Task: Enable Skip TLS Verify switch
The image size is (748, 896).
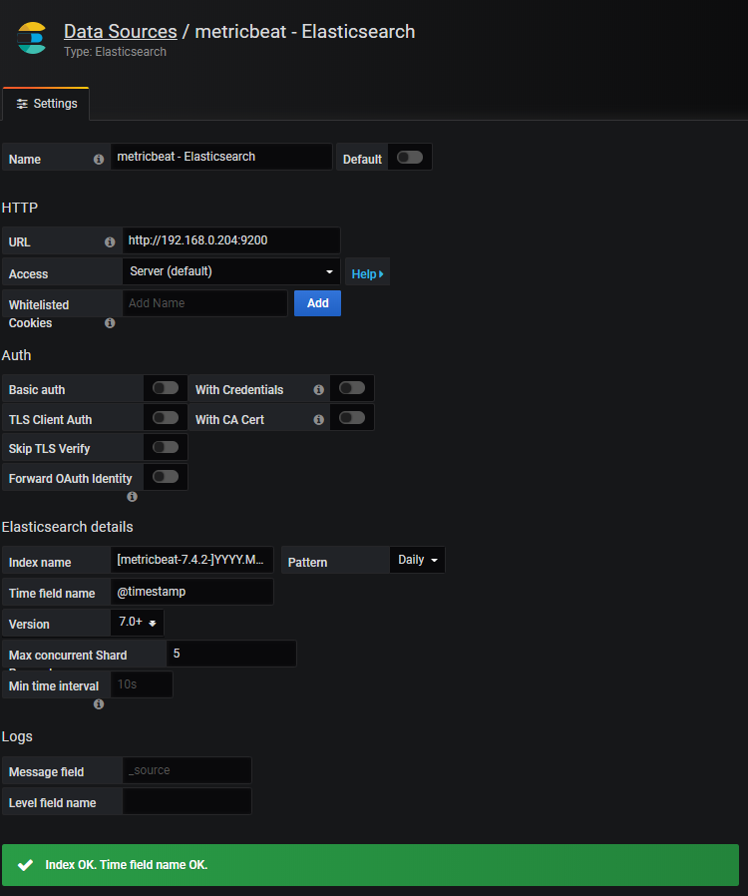Action: (x=166, y=447)
